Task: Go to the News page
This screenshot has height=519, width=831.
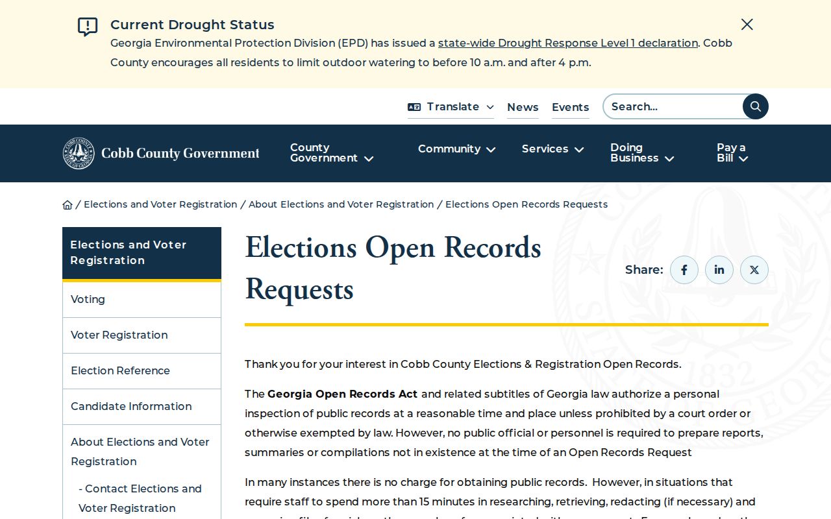Action: [523, 107]
